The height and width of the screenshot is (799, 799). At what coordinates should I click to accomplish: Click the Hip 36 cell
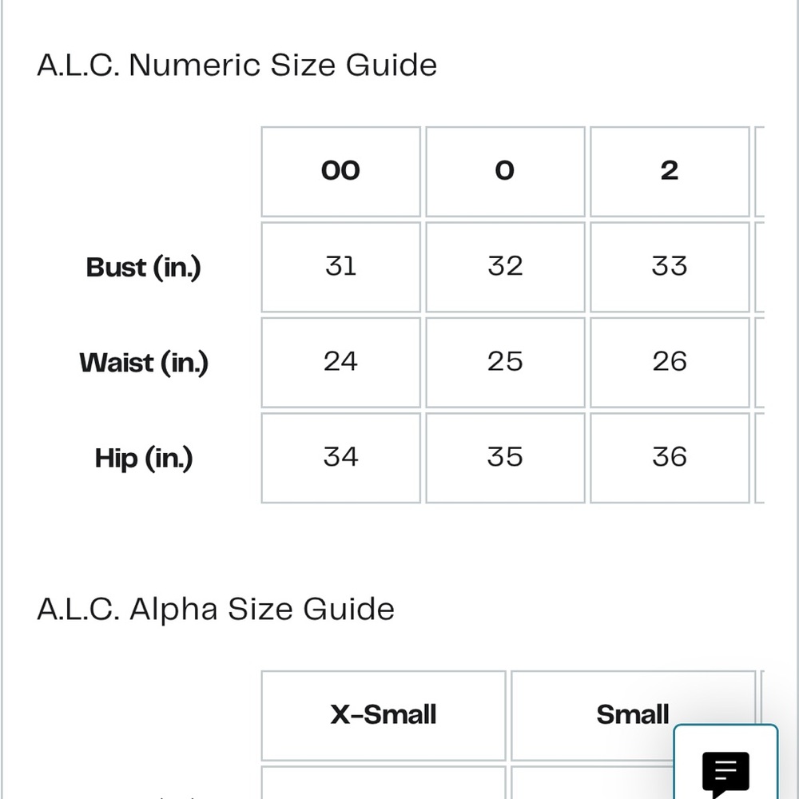pos(670,458)
